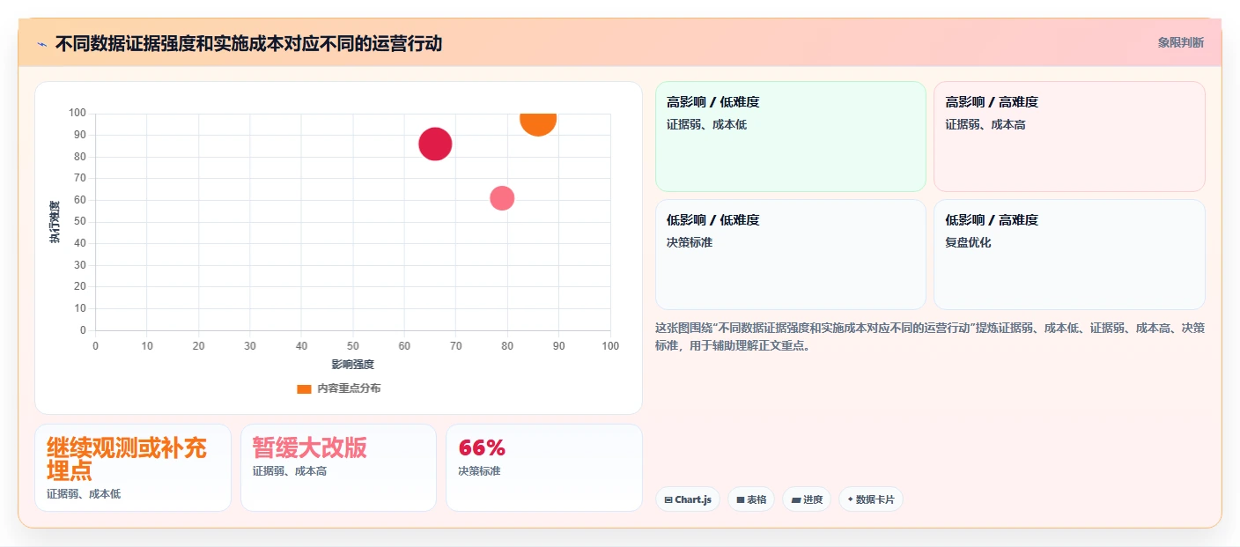Open the 低影响 / 高难度 quadrant card
The width and height of the screenshot is (1240, 547).
pos(1069,255)
